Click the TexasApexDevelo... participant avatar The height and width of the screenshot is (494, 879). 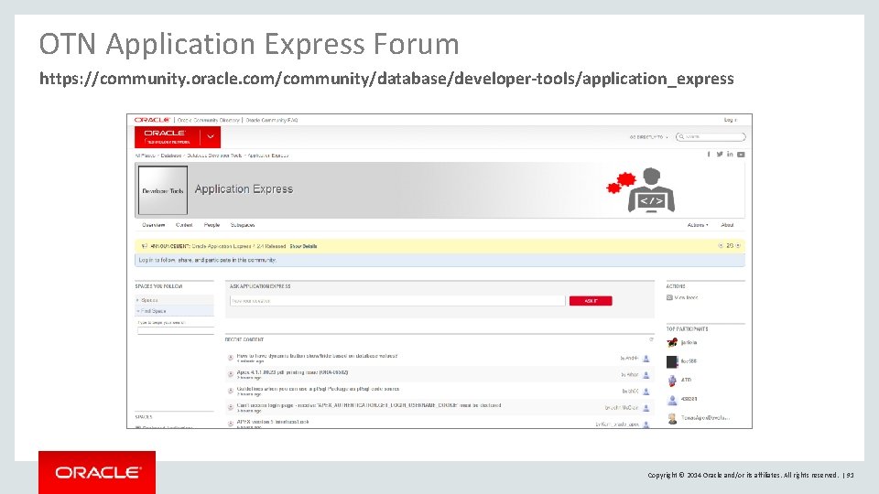point(672,418)
